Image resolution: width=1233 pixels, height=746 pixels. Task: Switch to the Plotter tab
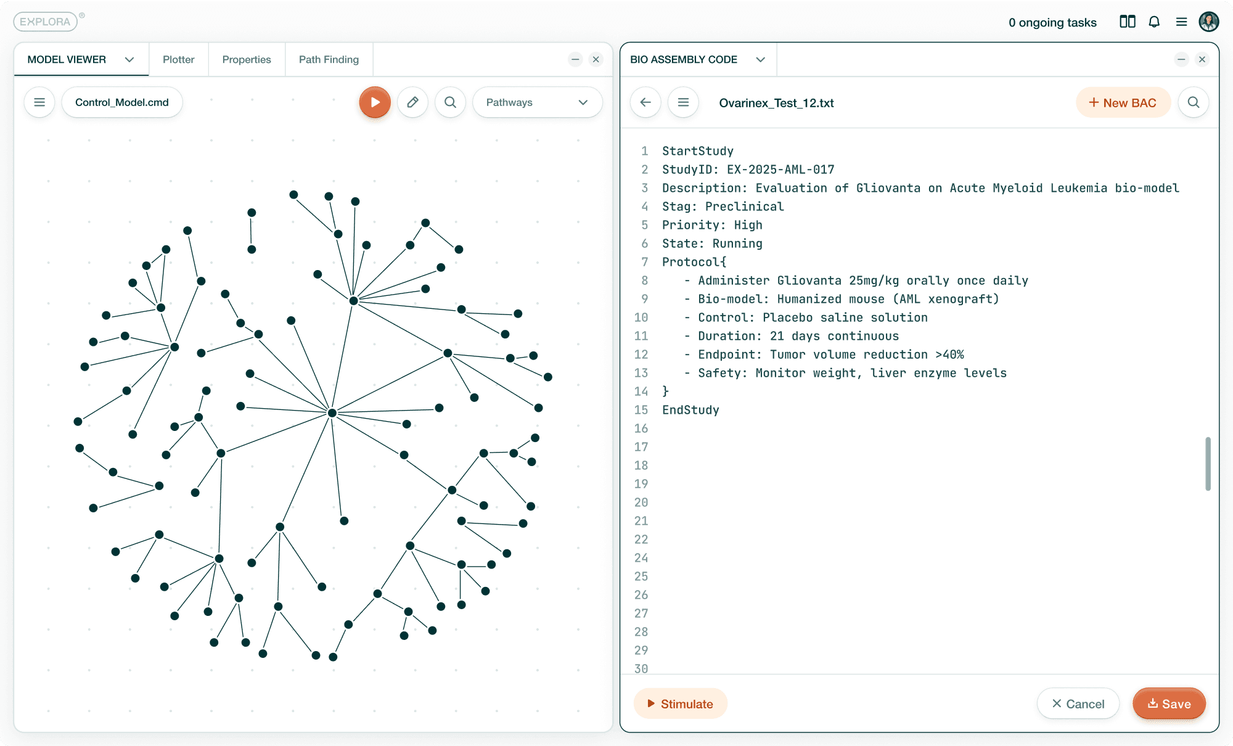178,60
